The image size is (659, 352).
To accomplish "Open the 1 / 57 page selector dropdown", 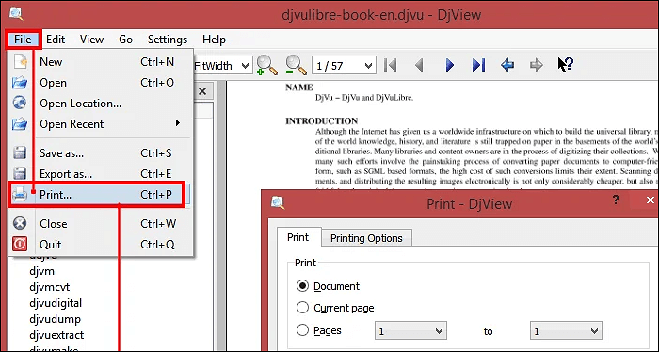I will (344, 66).
